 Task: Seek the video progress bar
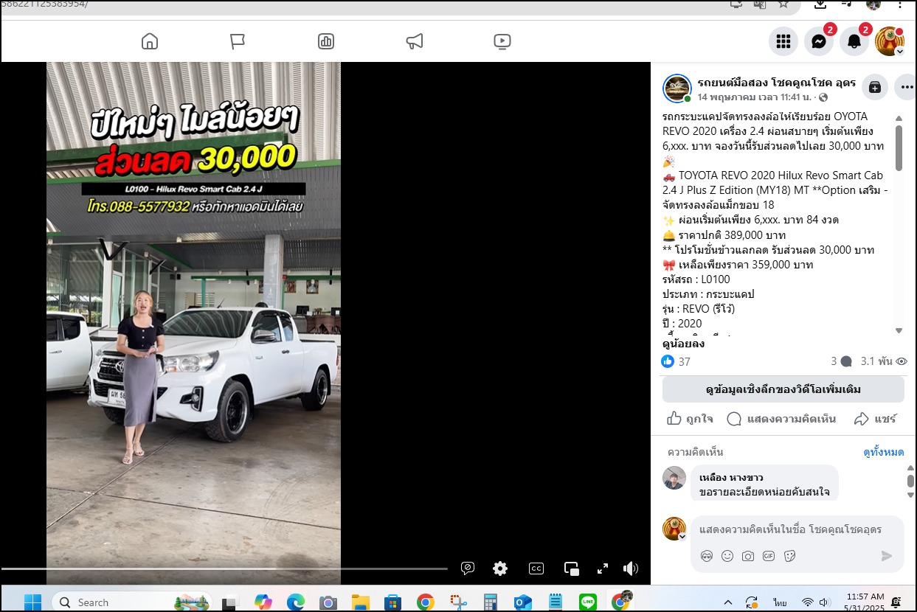click(x=224, y=568)
